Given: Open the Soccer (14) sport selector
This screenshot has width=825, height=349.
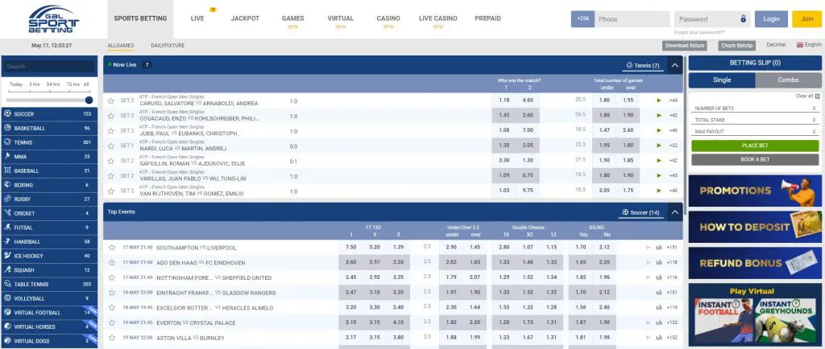Looking at the screenshot, I should click(641, 212).
